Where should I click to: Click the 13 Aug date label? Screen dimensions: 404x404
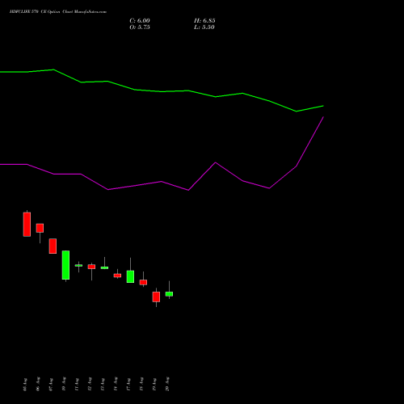tap(103, 385)
